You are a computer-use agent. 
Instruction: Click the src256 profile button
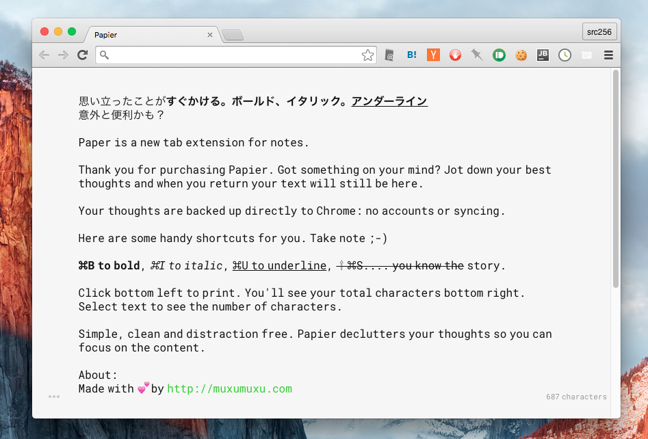click(x=599, y=32)
